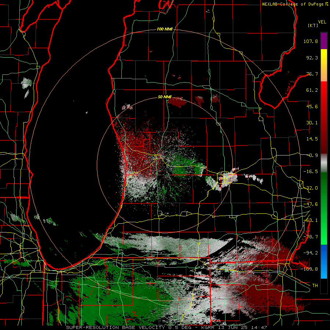This screenshot has height=330, width=330.
Task: Click the NEXLAB-College of DuPage watermark text
Action: [295, 4]
